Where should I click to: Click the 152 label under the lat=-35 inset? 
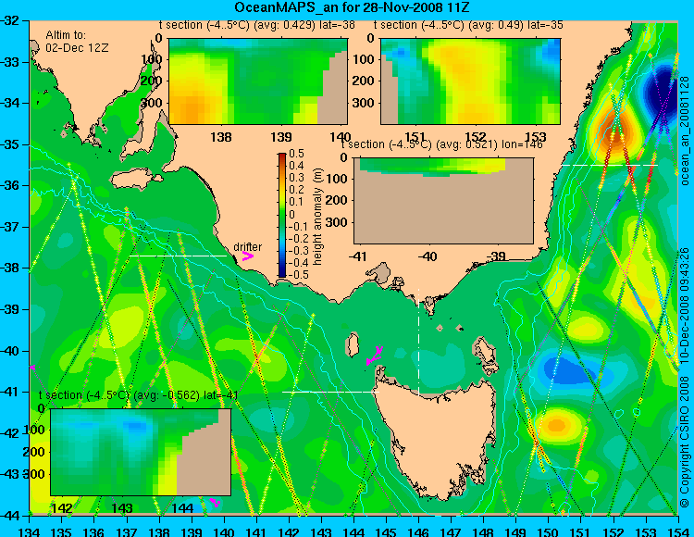click(x=476, y=136)
